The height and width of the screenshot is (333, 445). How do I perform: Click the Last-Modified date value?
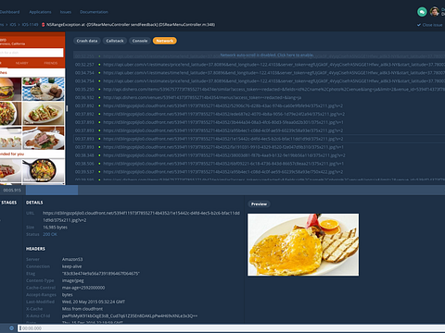click(94, 302)
